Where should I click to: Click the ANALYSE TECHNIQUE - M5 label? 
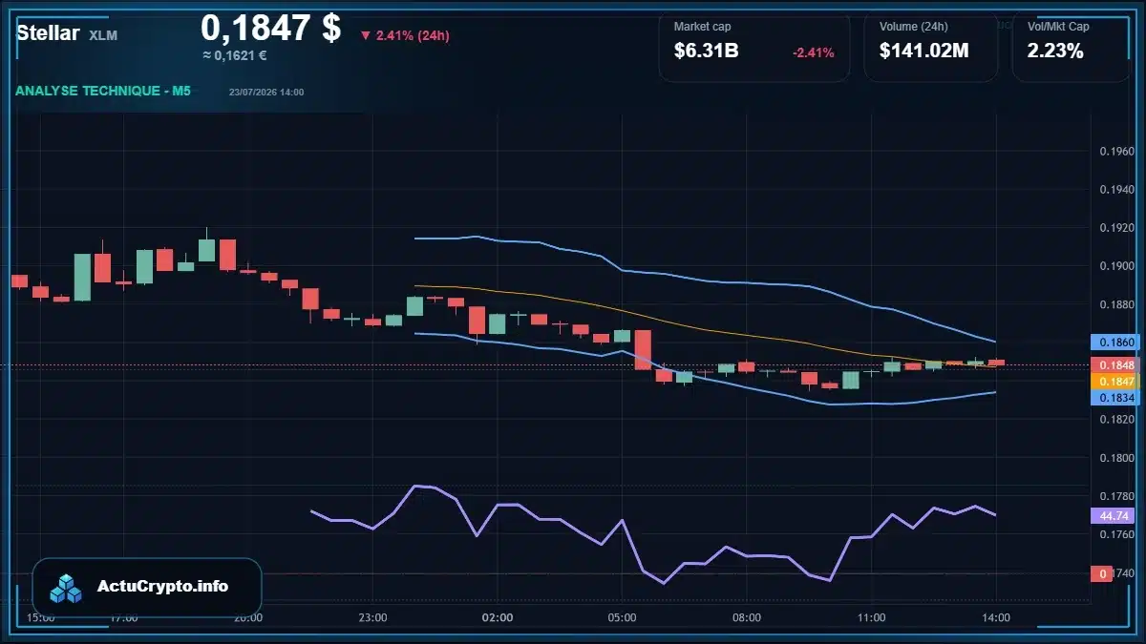103,92
